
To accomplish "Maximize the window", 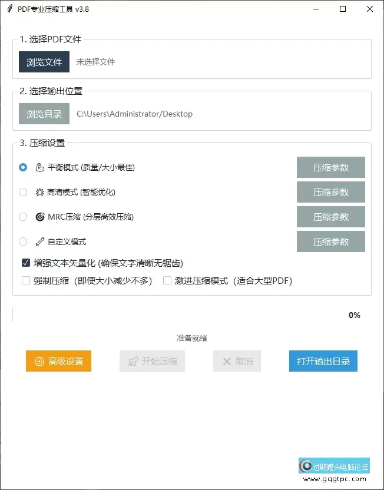I will [x=343, y=9].
